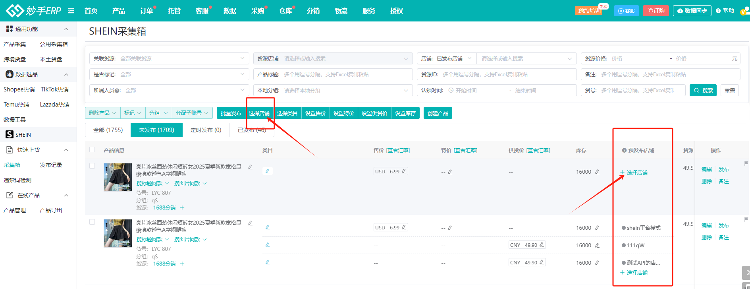This screenshot has height=289, width=750.
Task: Open the 删除产品 dropdown button
Action: point(102,113)
